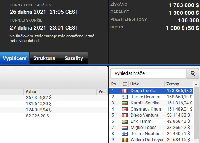Click Chanracy Khun's Canada flag icon
This screenshot has width=200, height=143.
pos(125,109)
